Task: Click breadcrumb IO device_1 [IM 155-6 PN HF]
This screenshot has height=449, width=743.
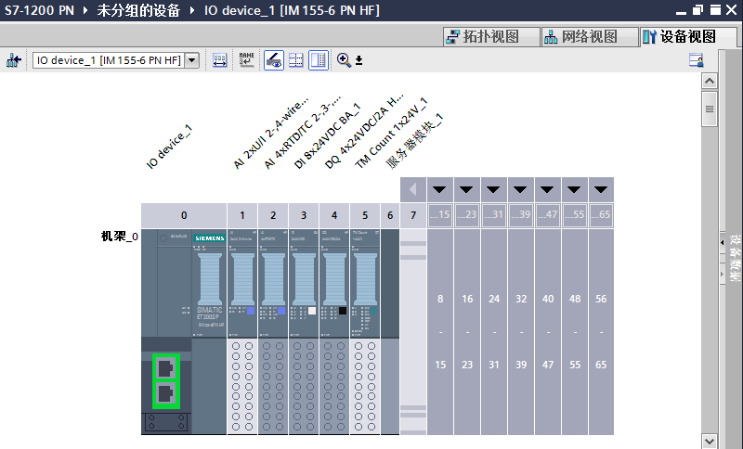Action: click(x=292, y=10)
